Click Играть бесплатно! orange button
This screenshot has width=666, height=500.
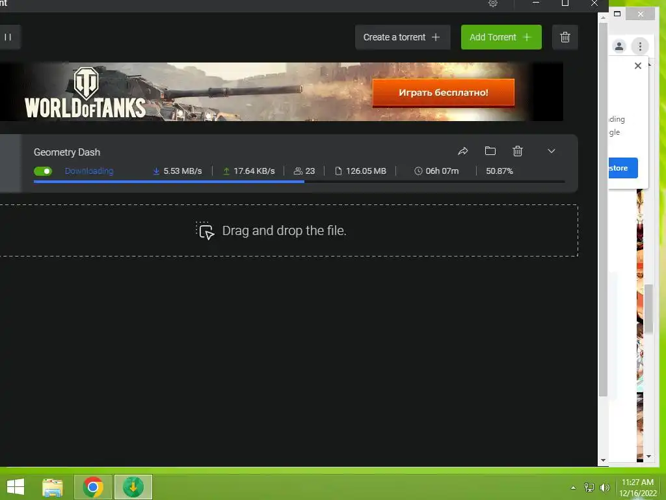(x=443, y=92)
